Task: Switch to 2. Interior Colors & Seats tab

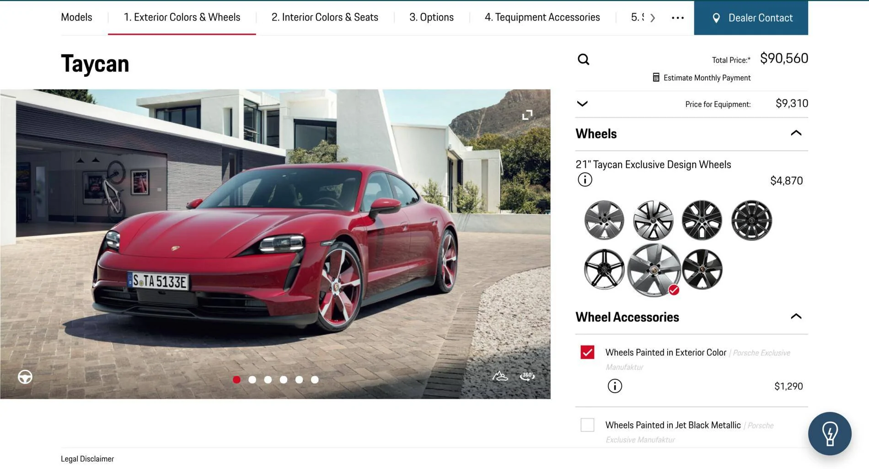Action: tap(325, 17)
